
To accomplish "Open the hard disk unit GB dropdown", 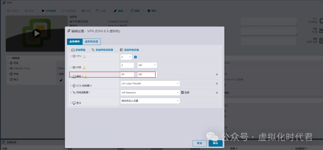I will 147,74.
